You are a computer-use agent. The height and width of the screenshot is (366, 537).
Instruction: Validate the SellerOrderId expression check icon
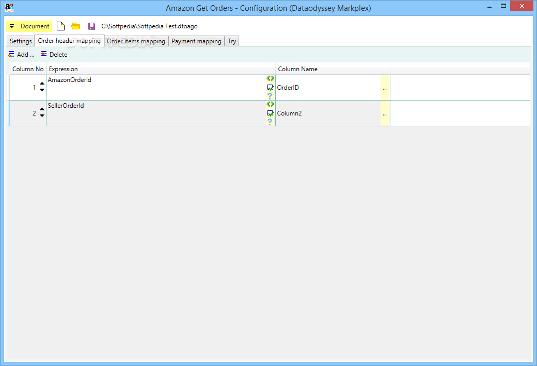pyautogui.click(x=270, y=113)
